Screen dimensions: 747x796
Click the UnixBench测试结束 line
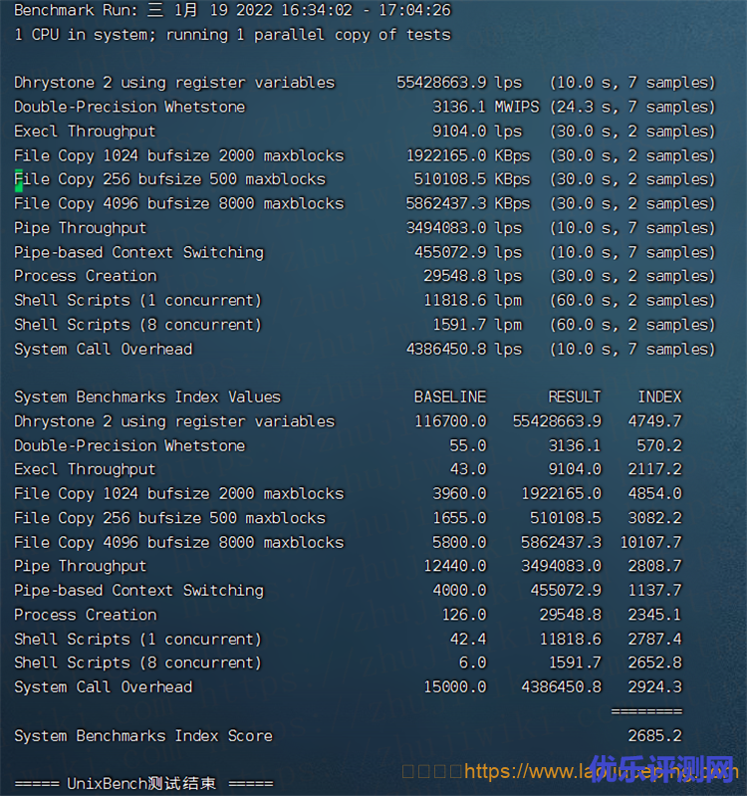coord(143,784)
